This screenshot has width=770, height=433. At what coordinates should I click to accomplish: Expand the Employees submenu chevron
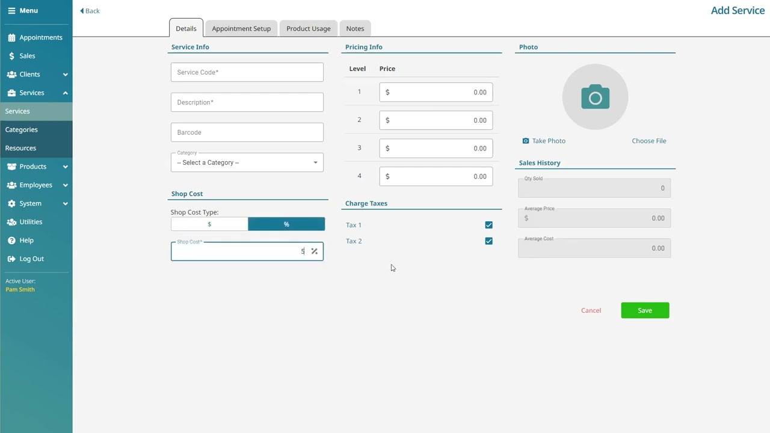click(x=65, y=185)
